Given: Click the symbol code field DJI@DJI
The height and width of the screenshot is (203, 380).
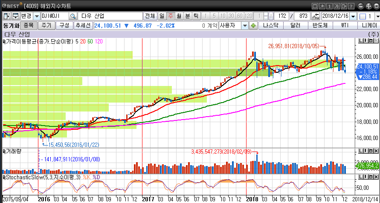Looking at the screenshot, I should (54, 16).
